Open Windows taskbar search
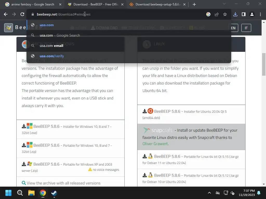Screen dimensions: 266x199 20,193
